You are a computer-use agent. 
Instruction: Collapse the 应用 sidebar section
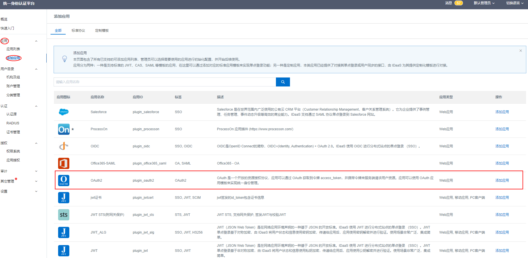click(x=36, y=41)
